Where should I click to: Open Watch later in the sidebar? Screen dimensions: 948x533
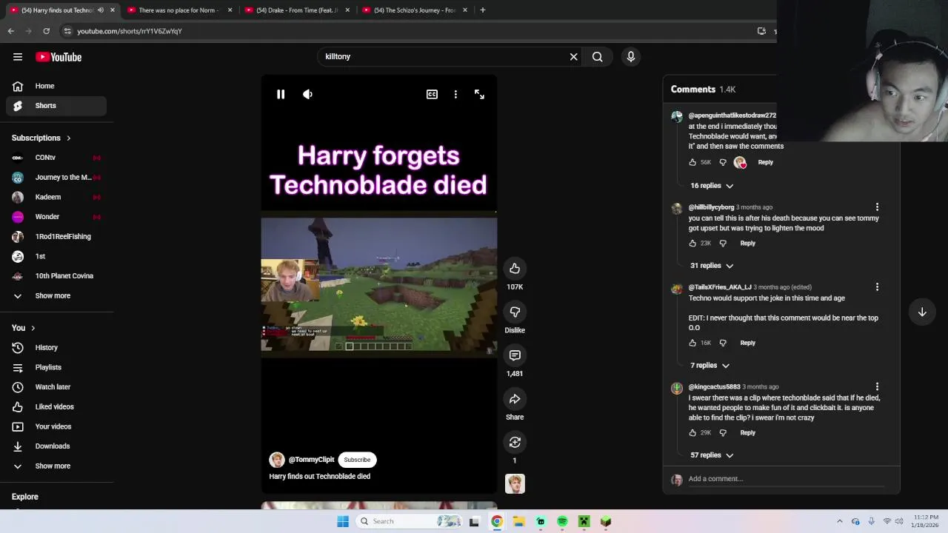tap(56, 387)
